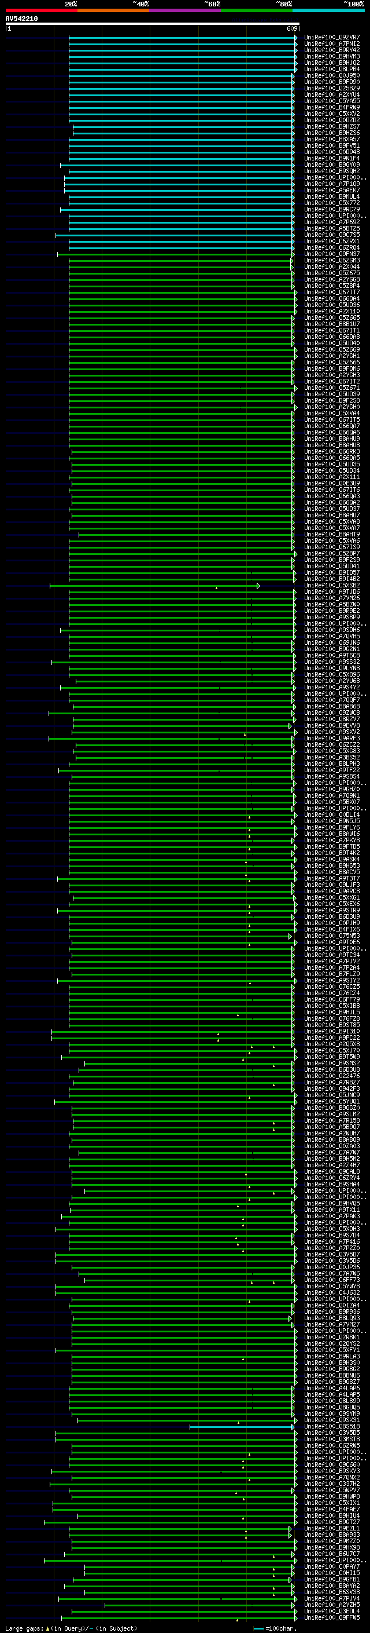This screenshot has width=370, height=1633.
Task: Open UniRef100_A9TF22 hit
Action: point(332,770)
